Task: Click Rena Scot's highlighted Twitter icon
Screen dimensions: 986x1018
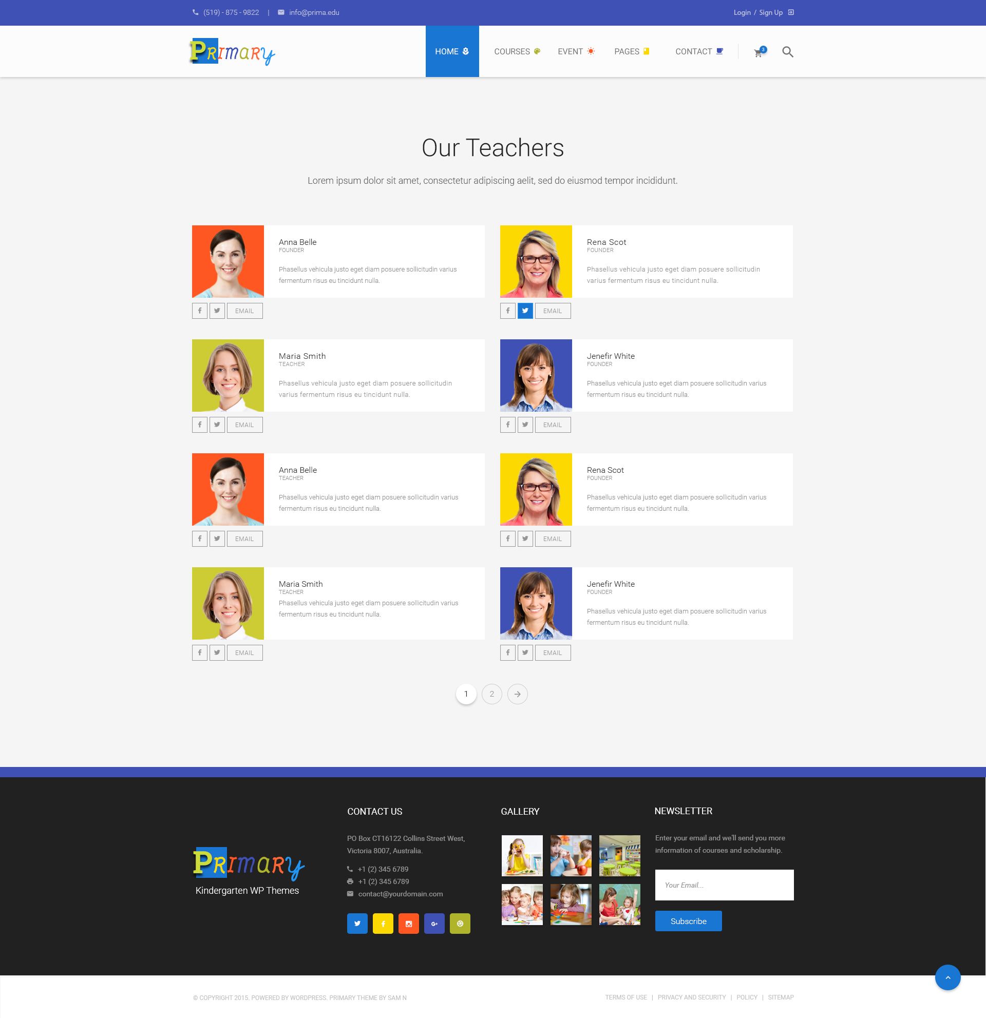Action: 525,311
